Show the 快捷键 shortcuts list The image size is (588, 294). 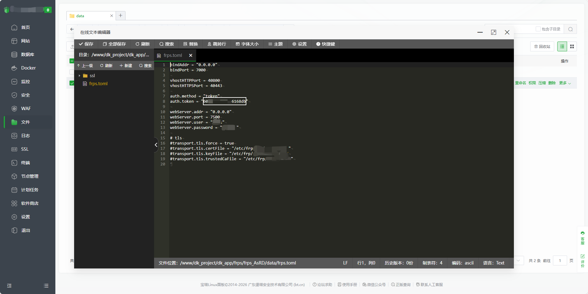pos(325,44)
